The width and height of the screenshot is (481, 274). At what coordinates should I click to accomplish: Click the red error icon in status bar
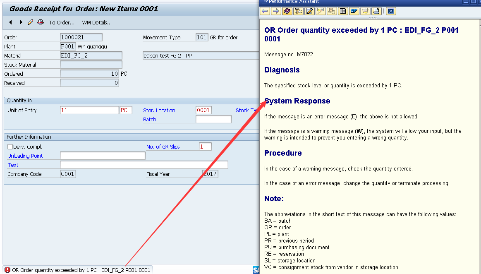click(7, 270)
